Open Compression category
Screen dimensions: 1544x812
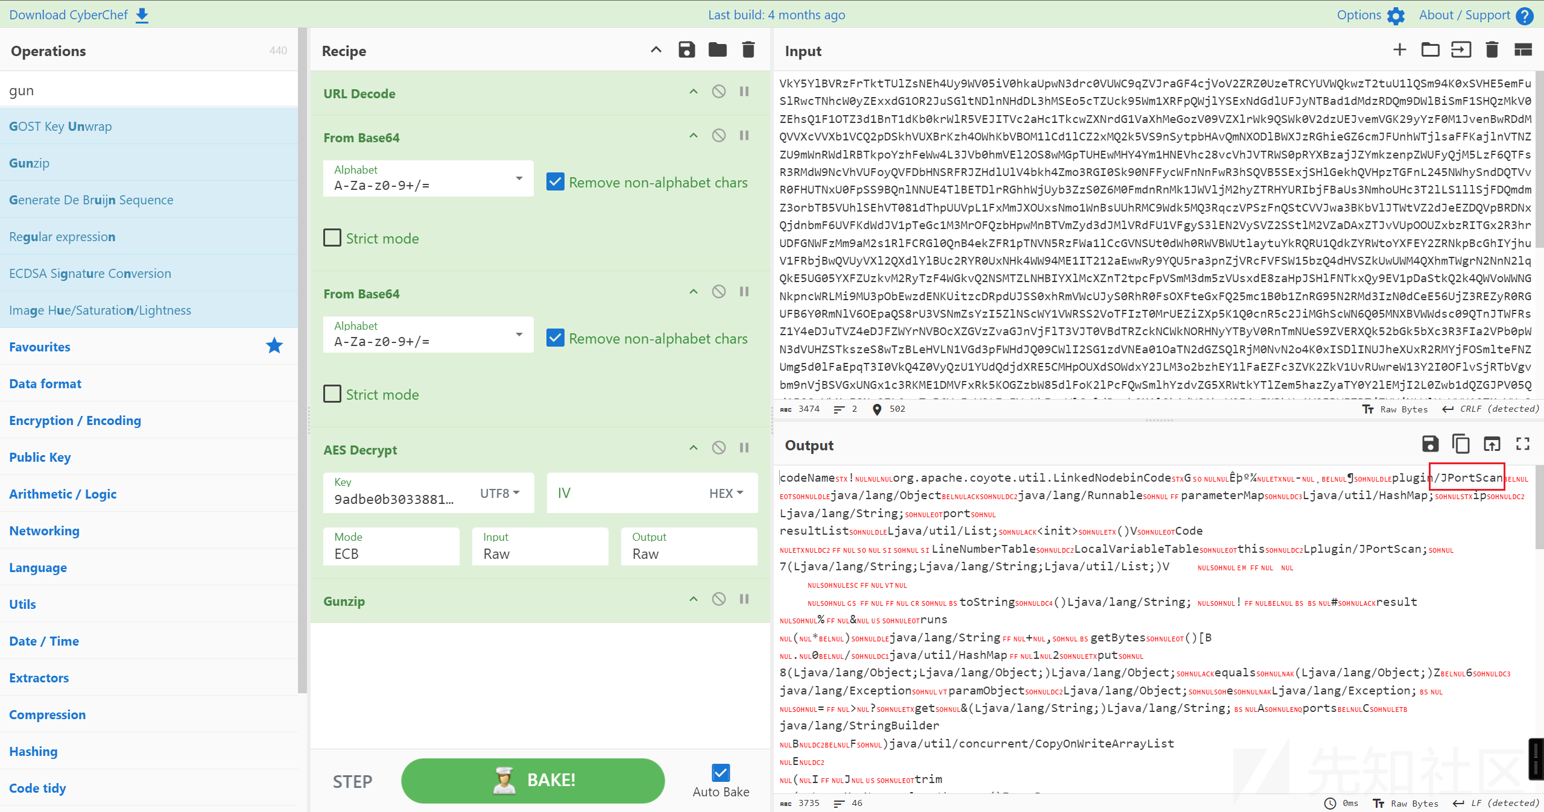click(149, 714)
